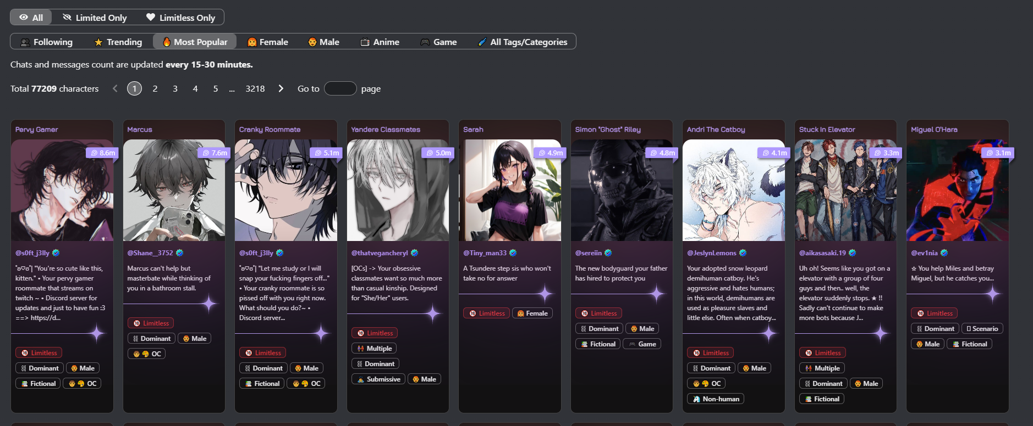This screenshot has width=1033, height=426.
Task: Click the Limitless tag on Marcus card
Action: coord(151,323)
